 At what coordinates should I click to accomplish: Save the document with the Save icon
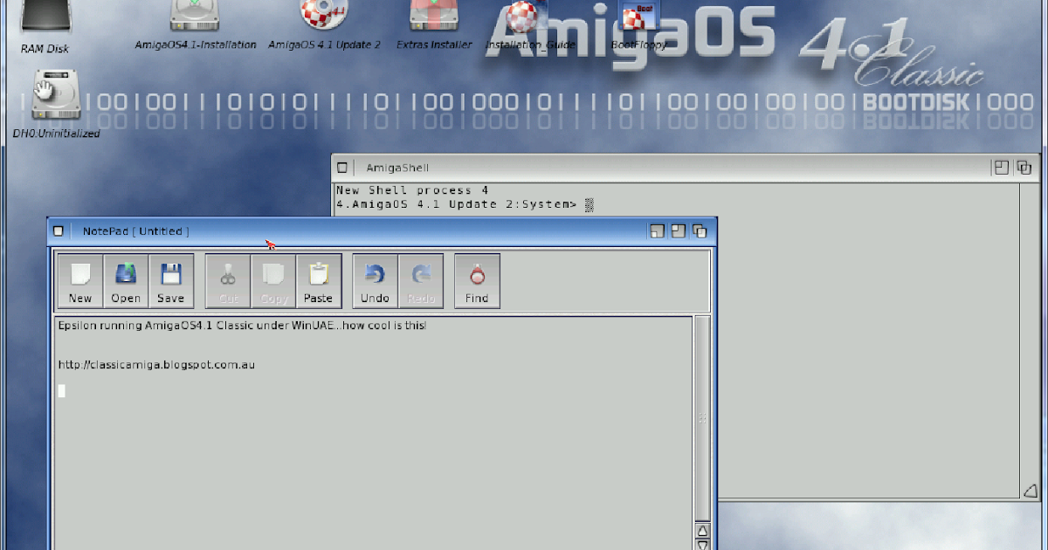(x=171, y=279)
